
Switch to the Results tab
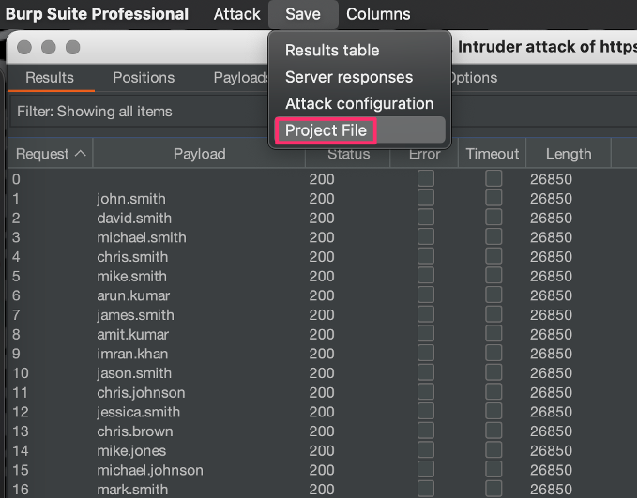(x=50, y=78)
